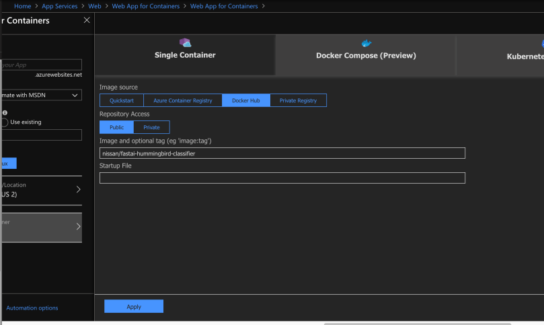Click the Single Container icon
544x325 pixels.
(185, 42)
